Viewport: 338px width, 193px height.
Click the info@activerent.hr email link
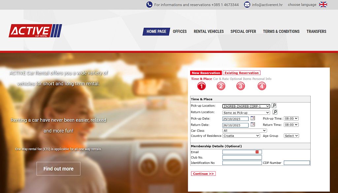(x=267, y=5)
